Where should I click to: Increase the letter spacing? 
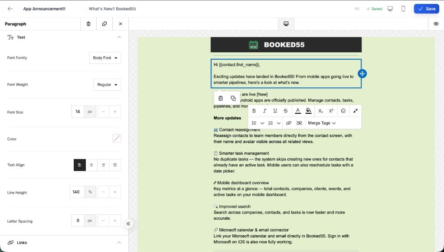pyautogui.click(x=115, y=221)
